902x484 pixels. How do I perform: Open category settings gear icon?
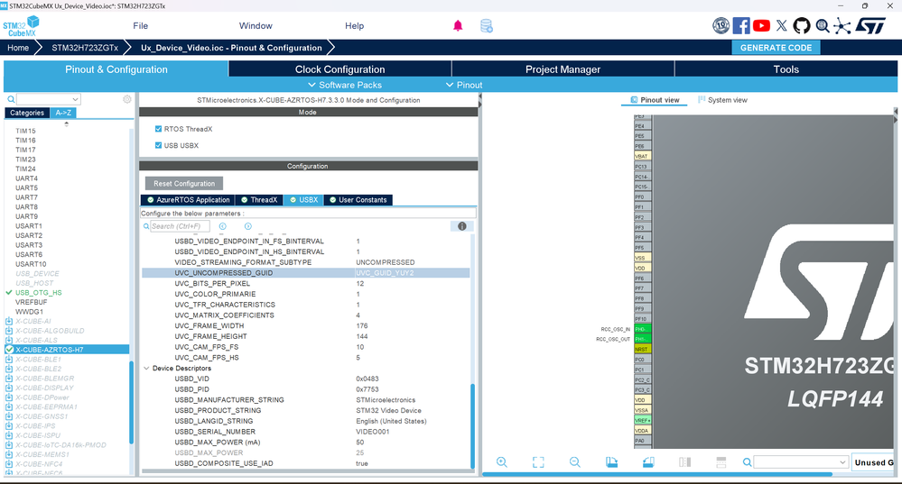click(127, 99)
